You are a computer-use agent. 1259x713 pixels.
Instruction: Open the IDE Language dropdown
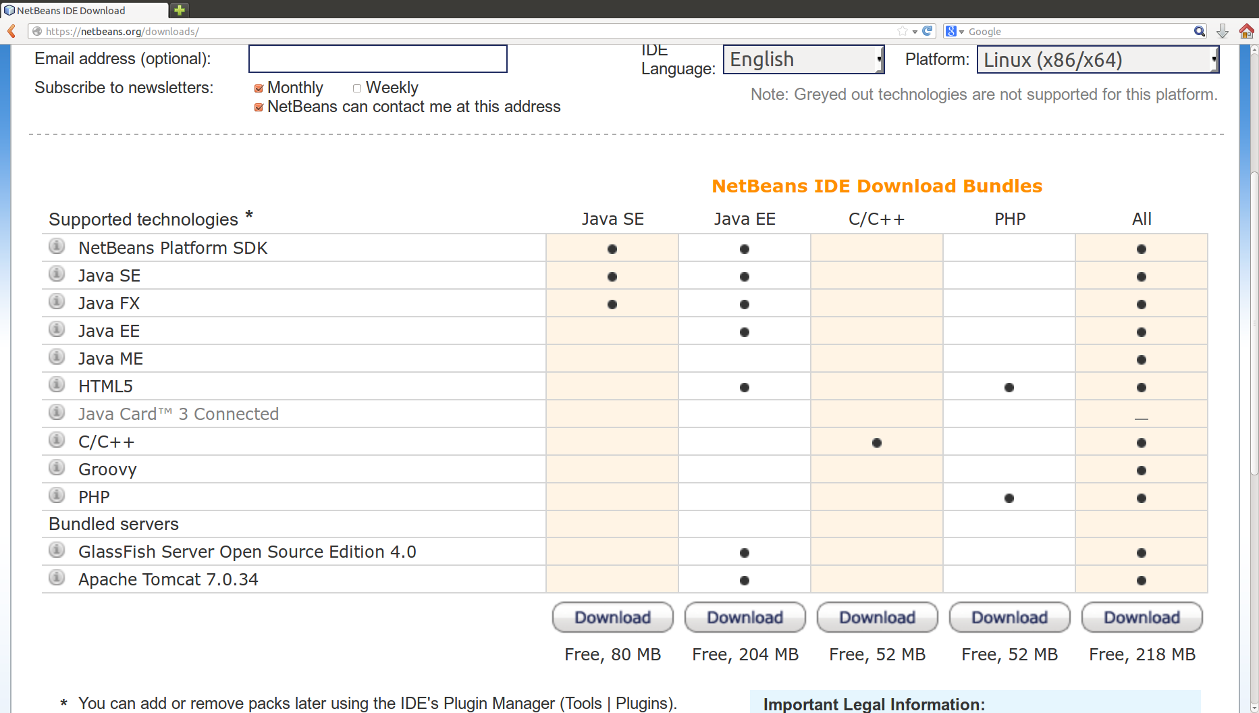coord(803,59)
